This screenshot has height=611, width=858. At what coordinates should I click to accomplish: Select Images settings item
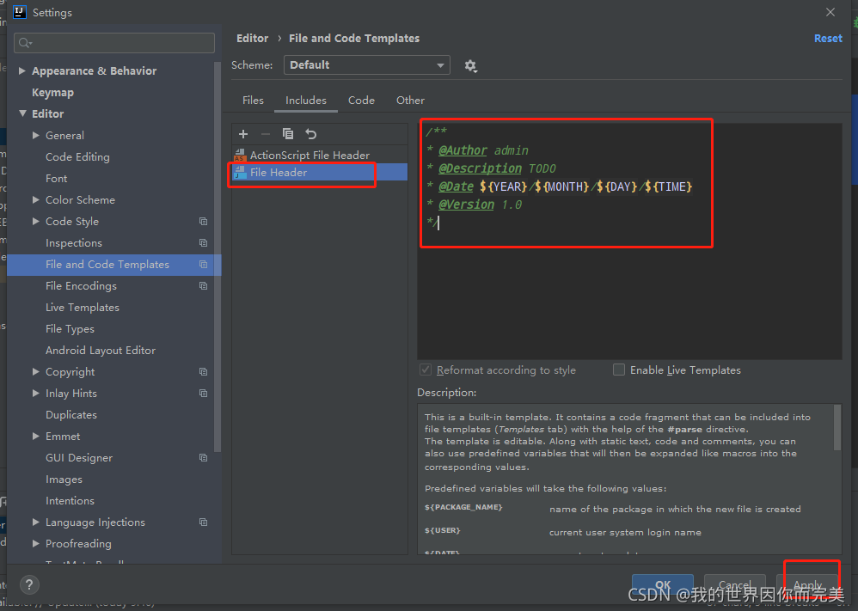(x=64, y=480)
